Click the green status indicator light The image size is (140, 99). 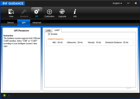(x=5, y=95)
